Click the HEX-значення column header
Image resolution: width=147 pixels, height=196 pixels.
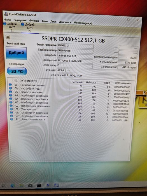pos(123,83)
